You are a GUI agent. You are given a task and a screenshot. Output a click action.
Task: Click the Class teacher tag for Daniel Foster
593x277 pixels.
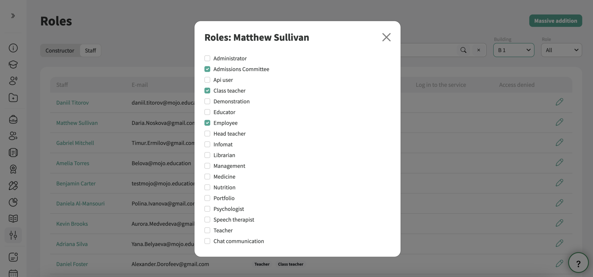[x=291, y=264]
